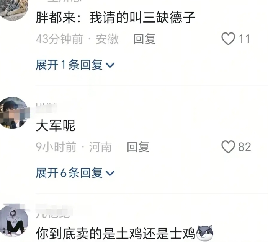The height and width of the screenshot is (242, 268).
Task: Like the 三缺德子 comment heart icon
Action: click(x=228, y=39)
